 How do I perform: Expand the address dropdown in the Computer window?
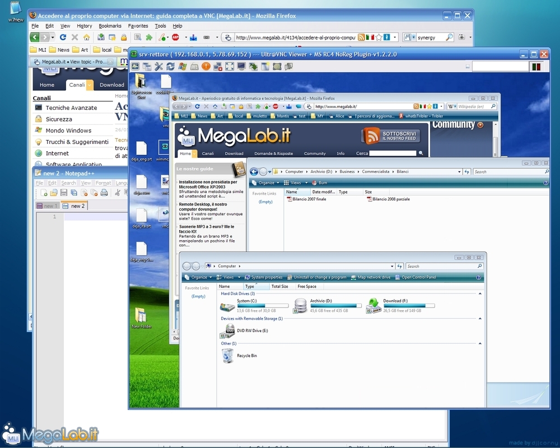point(392,266)
